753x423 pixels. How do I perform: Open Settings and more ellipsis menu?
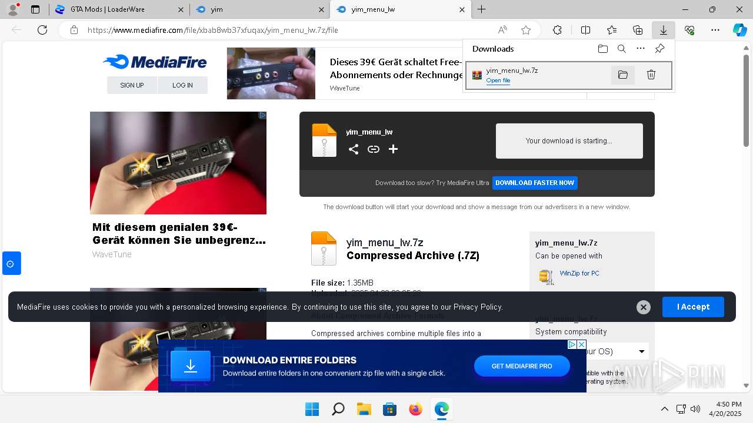coord(715,30)
